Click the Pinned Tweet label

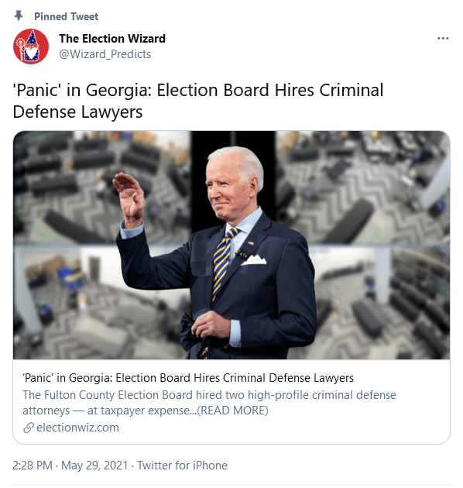pyautogui.click(x=66, y=16)
